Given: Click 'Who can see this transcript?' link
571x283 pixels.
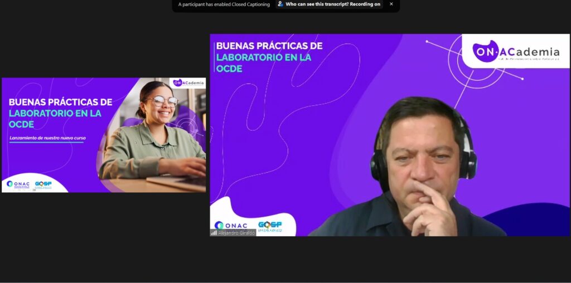Looking at the screenshot, I should (x=317, y=4).
